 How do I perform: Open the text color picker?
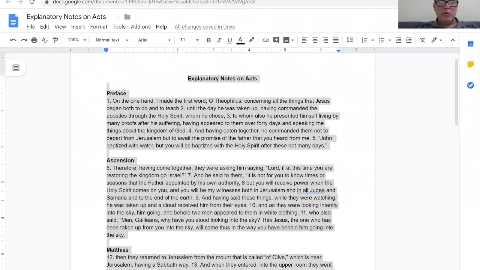[240, 40]
